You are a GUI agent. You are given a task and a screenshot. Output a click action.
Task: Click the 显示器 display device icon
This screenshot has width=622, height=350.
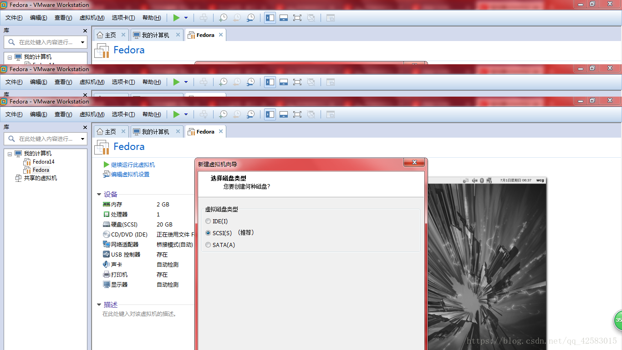tap(107, 285)
